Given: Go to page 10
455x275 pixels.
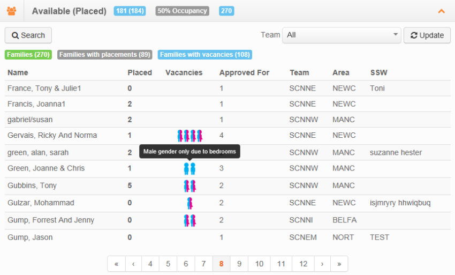Looking at the screenshot, I should pyautogui.click(x=259, y=264).
